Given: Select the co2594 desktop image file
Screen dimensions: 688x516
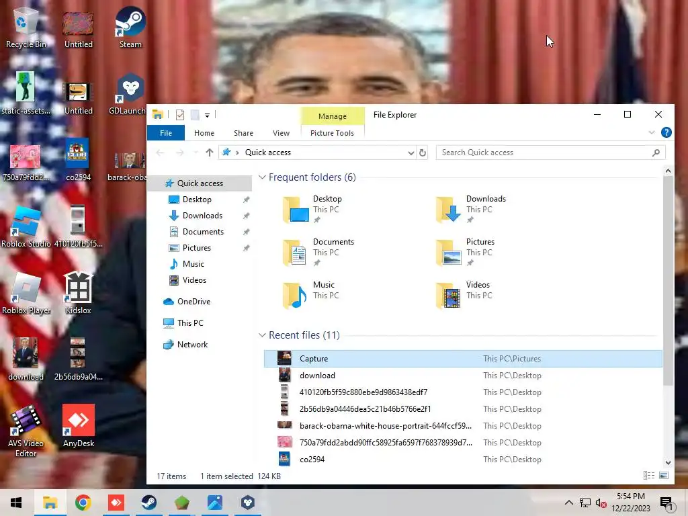Looking at the screenshot, I should pos(78,160).
